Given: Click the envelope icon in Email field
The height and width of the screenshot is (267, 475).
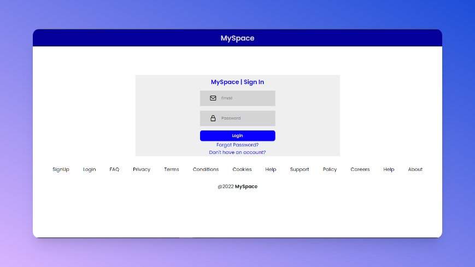Looking at the screenshot, I should click(x=213, y=98).
